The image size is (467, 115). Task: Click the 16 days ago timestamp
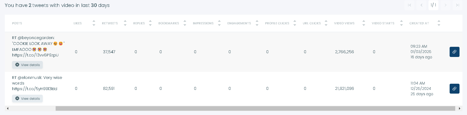click(421, 57)
